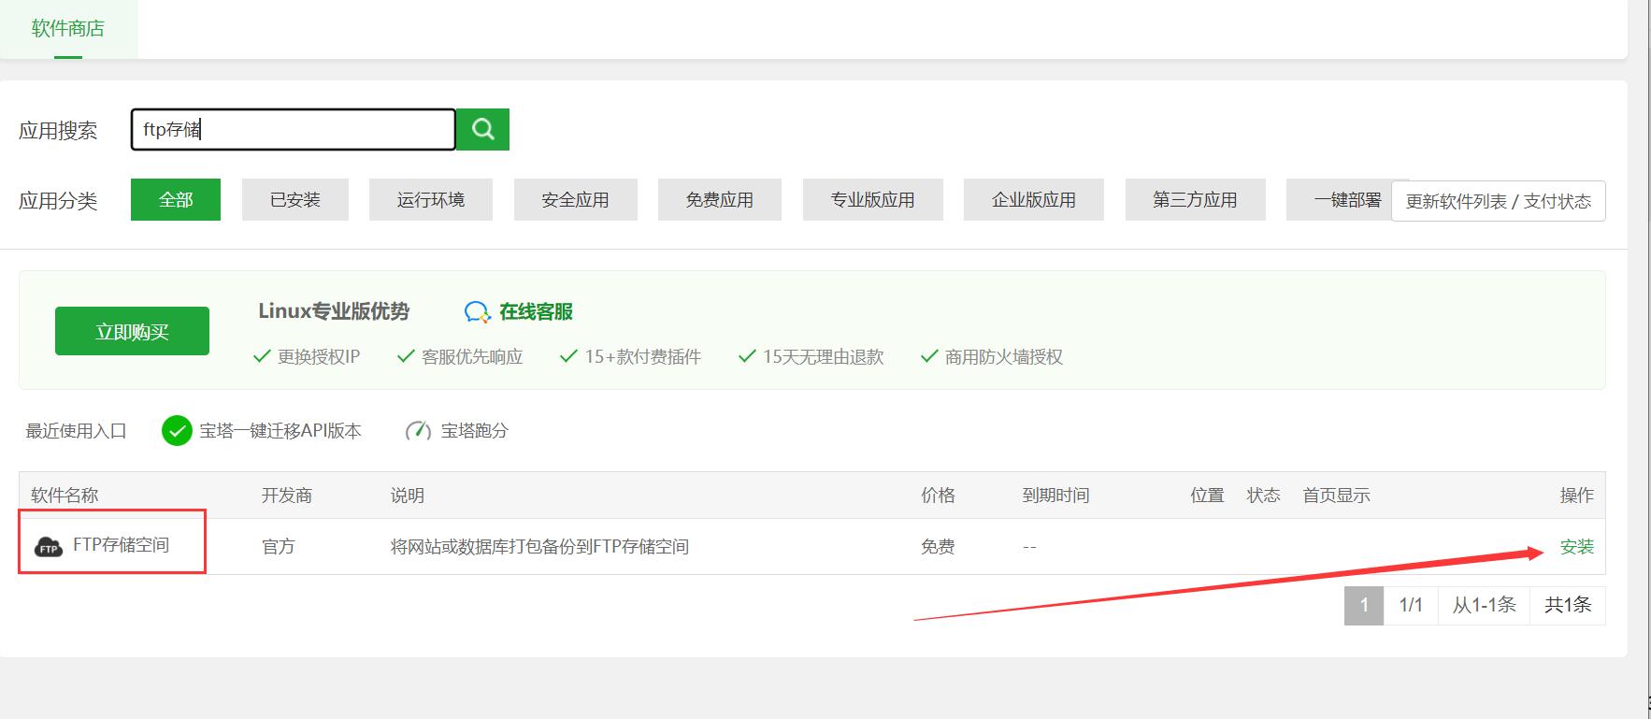1651x719 pixels.
Task: Open the online customer service chat icon
Action: tap(478, 312)
